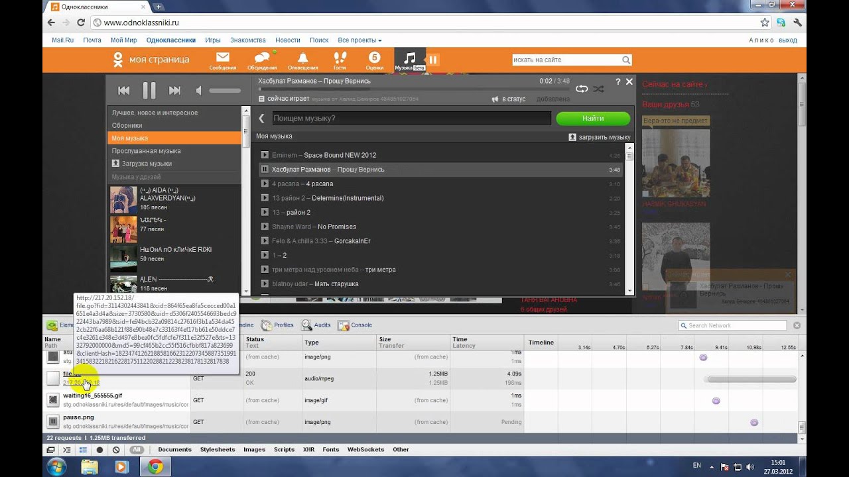The height and width of the screenshot is (477, 849).
Task: Open Chrome from Windows taskbar
Action: pos(156,466)
